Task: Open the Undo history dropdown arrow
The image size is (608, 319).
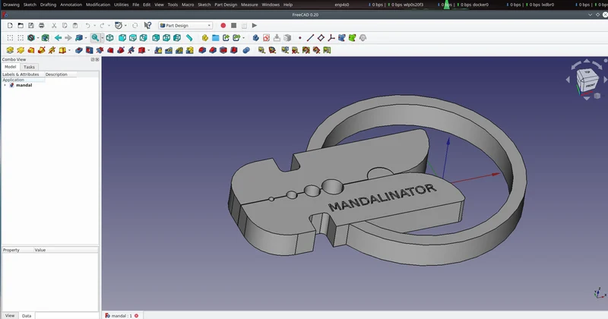Action: click(94, 26)
